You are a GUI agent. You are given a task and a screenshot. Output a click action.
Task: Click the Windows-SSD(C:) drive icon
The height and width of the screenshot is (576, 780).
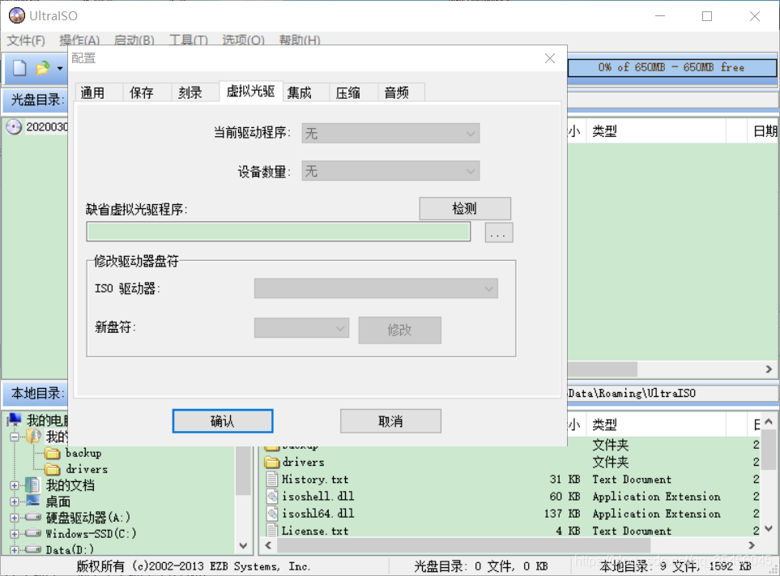pos(33,533)
